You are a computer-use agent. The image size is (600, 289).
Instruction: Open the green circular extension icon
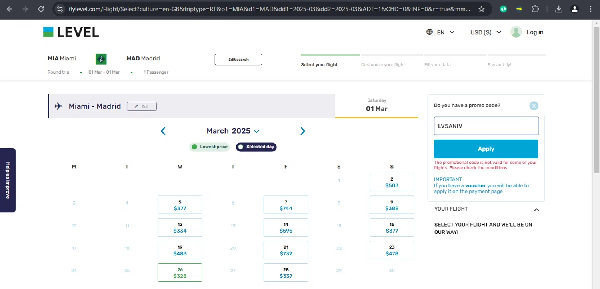click(x=504, y=9)
